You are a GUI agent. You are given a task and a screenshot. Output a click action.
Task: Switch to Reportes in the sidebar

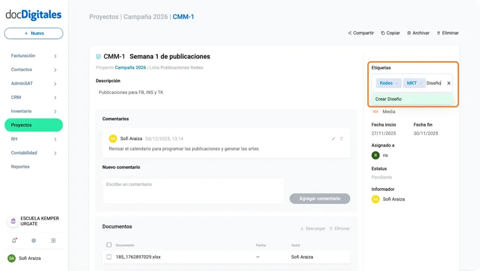pos(20,166)
